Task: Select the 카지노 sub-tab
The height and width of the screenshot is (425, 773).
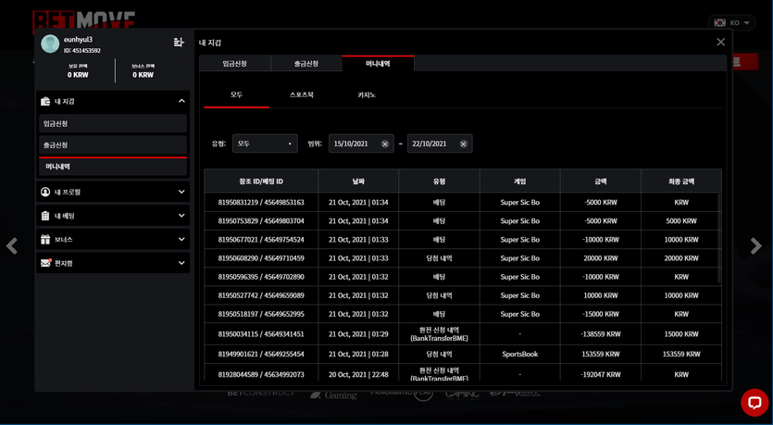Action: point(367,94)
